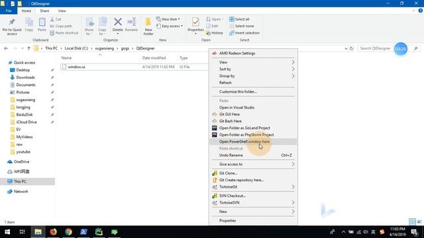Sort by Date modified column header
424x238 pixels.
[154, 58]
